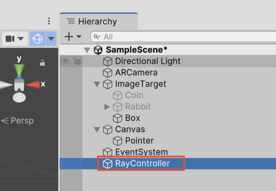Expand the Rabbit object children
This screenshot has width=276, height=191.
107,106
